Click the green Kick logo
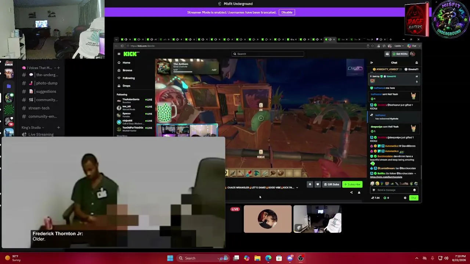Image resolution: width=470 pixels, height=264 pixels. [x=131, y=54]
